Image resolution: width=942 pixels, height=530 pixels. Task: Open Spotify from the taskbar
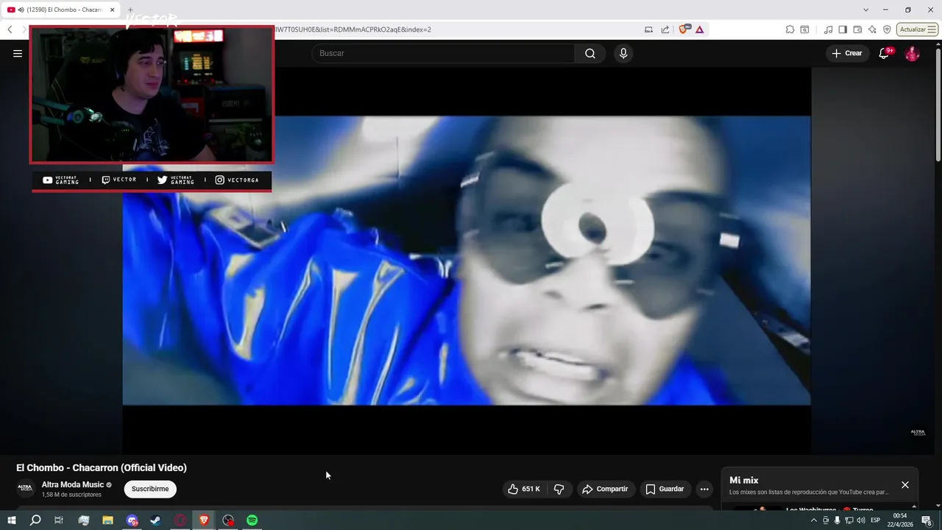pos(252,520)
